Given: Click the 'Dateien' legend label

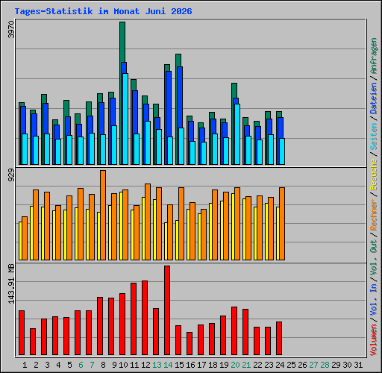Looking at the screenshot, I should (x=374, y=98).
